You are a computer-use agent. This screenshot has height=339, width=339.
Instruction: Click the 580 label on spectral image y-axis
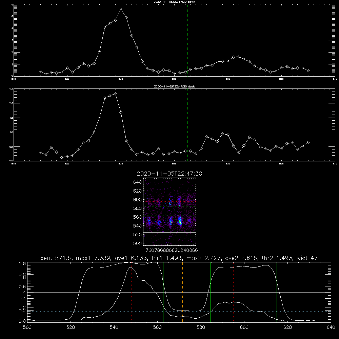pyautogui.click(x=138, y=208)
